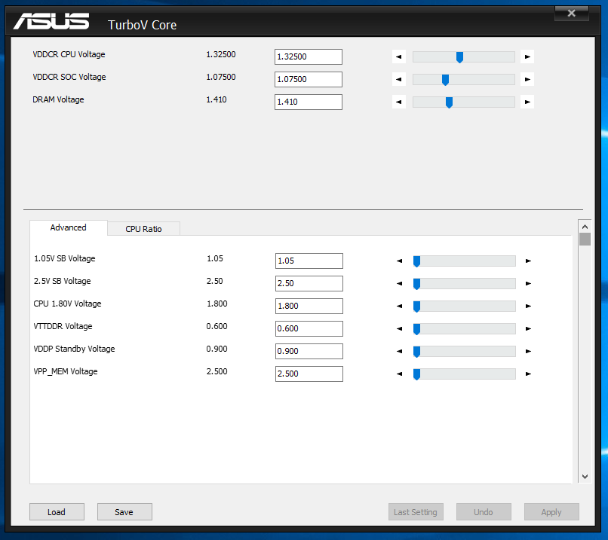The height and width of the screenshot is (540, 608).
Task: Raise 2.5V SB Voltage using right arrow
Action: 528,283
